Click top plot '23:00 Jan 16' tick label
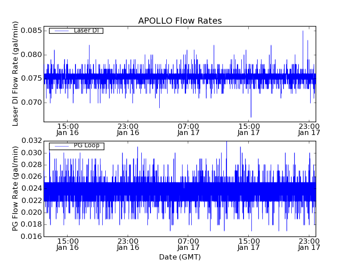This screenshot has height=263, width=351. (x=128, y=129)
